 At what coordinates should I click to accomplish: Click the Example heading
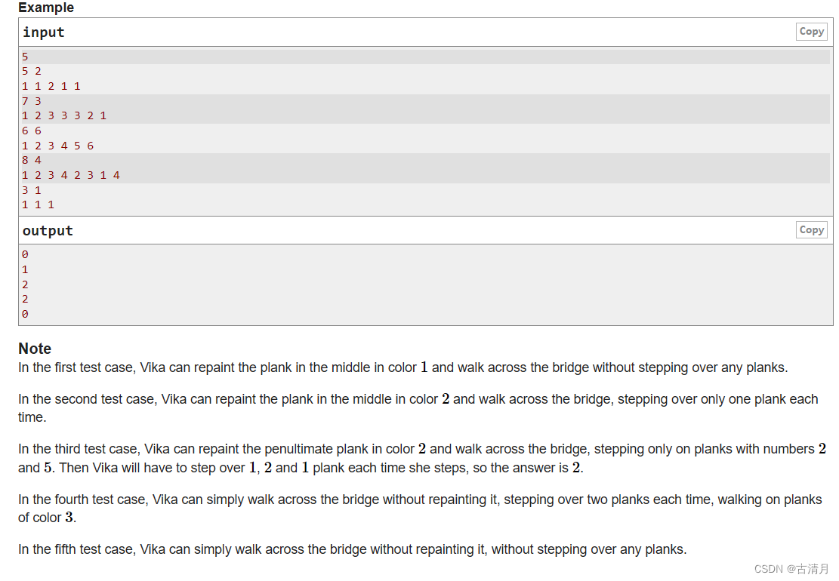coord(46,8)
